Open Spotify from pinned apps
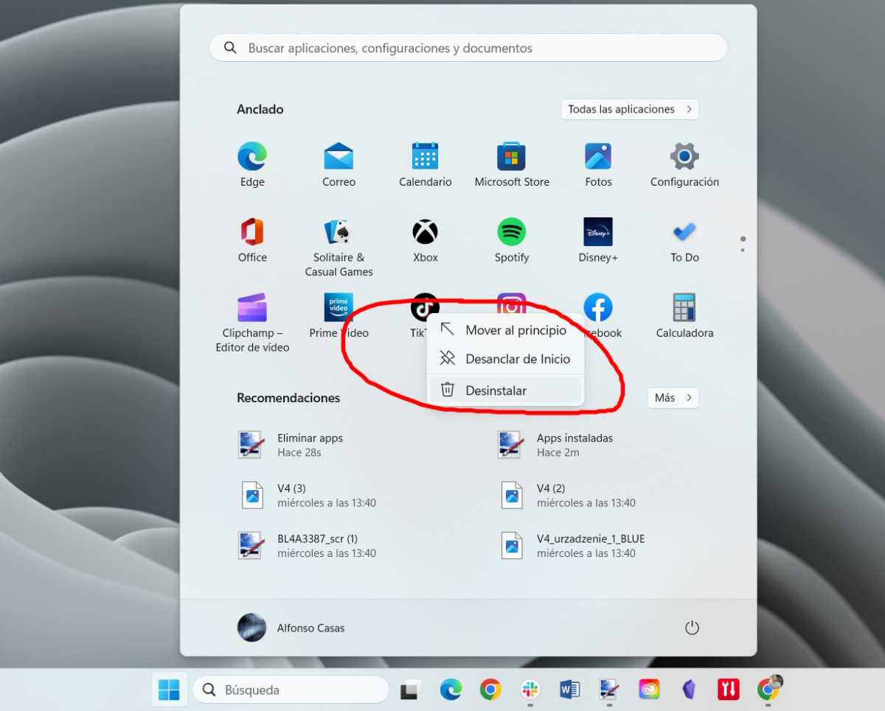The height and width of the screenshot is (711, 885). 512,240
